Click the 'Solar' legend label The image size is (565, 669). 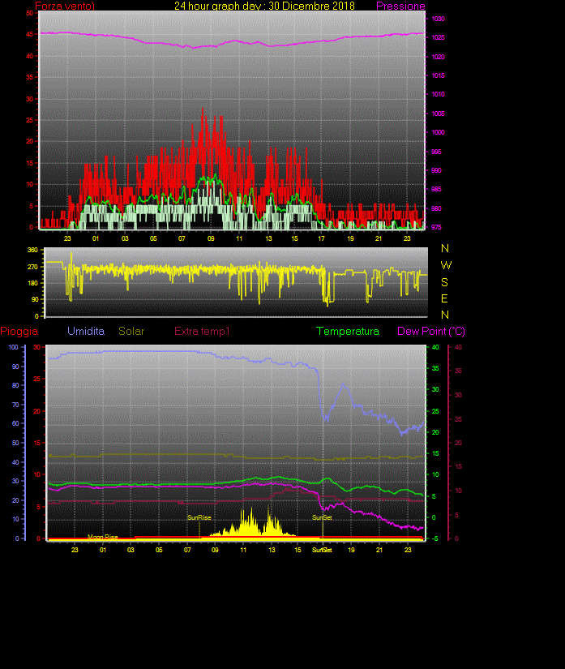[131, 332]
